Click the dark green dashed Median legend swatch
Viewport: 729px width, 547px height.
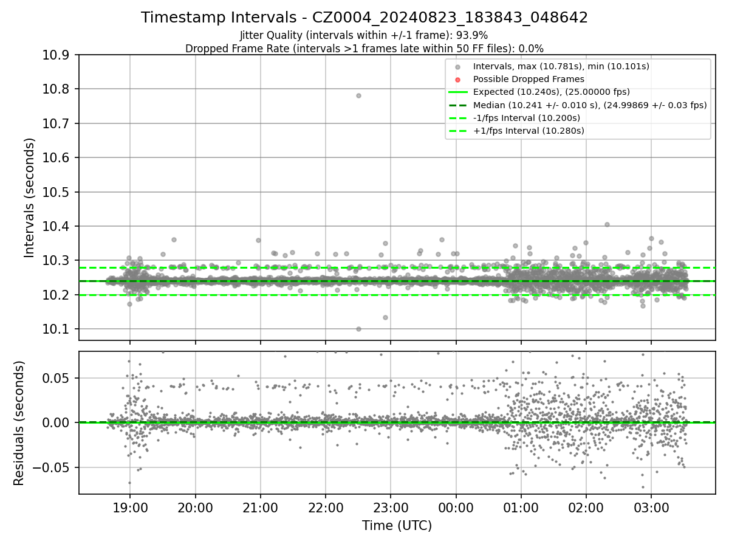tap(458, 105)
